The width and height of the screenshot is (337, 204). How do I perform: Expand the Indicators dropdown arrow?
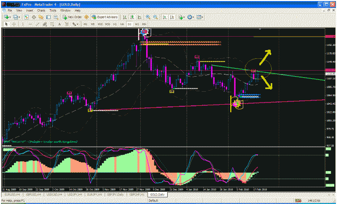(x=184, y=17)
